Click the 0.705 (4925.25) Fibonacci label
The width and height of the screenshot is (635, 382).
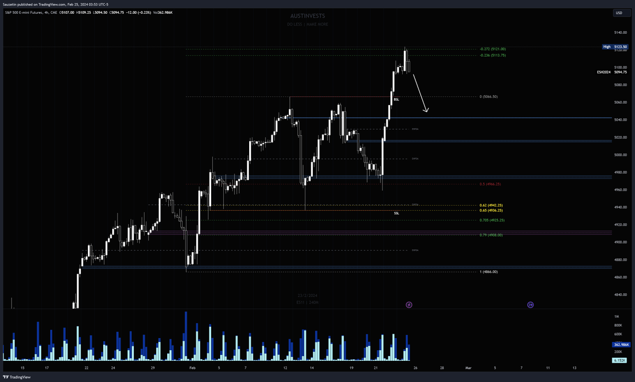[492, 220]
